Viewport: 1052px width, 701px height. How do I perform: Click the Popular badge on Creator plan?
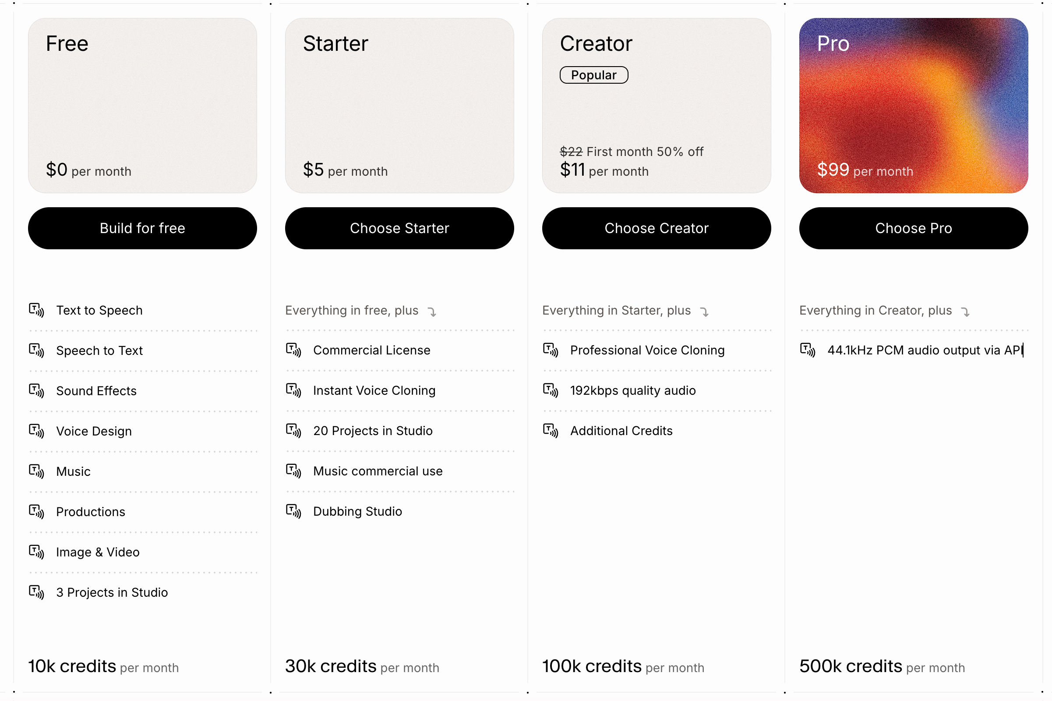pos(593,74)
